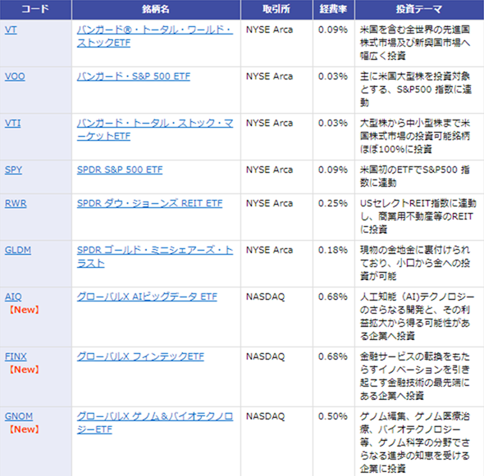This screenshot has height=476, width=484.
Task: Click バンガード・トータル・ワールド・ストックETF link
Action: [155, 36]
